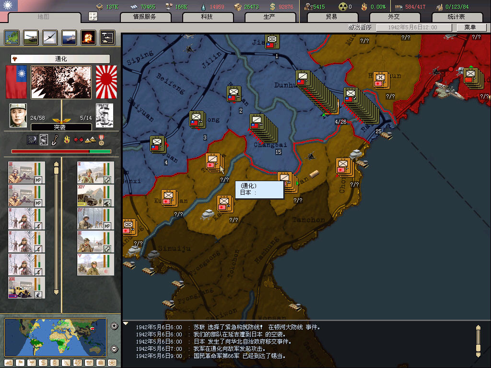The image size is (491, 368).
Task: Open the 菜单 menu
Action: point(470,28)
